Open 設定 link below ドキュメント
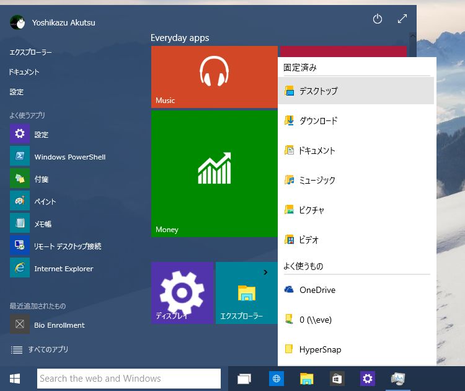This screenshot has height=391, width=465. tap(16, 92)
